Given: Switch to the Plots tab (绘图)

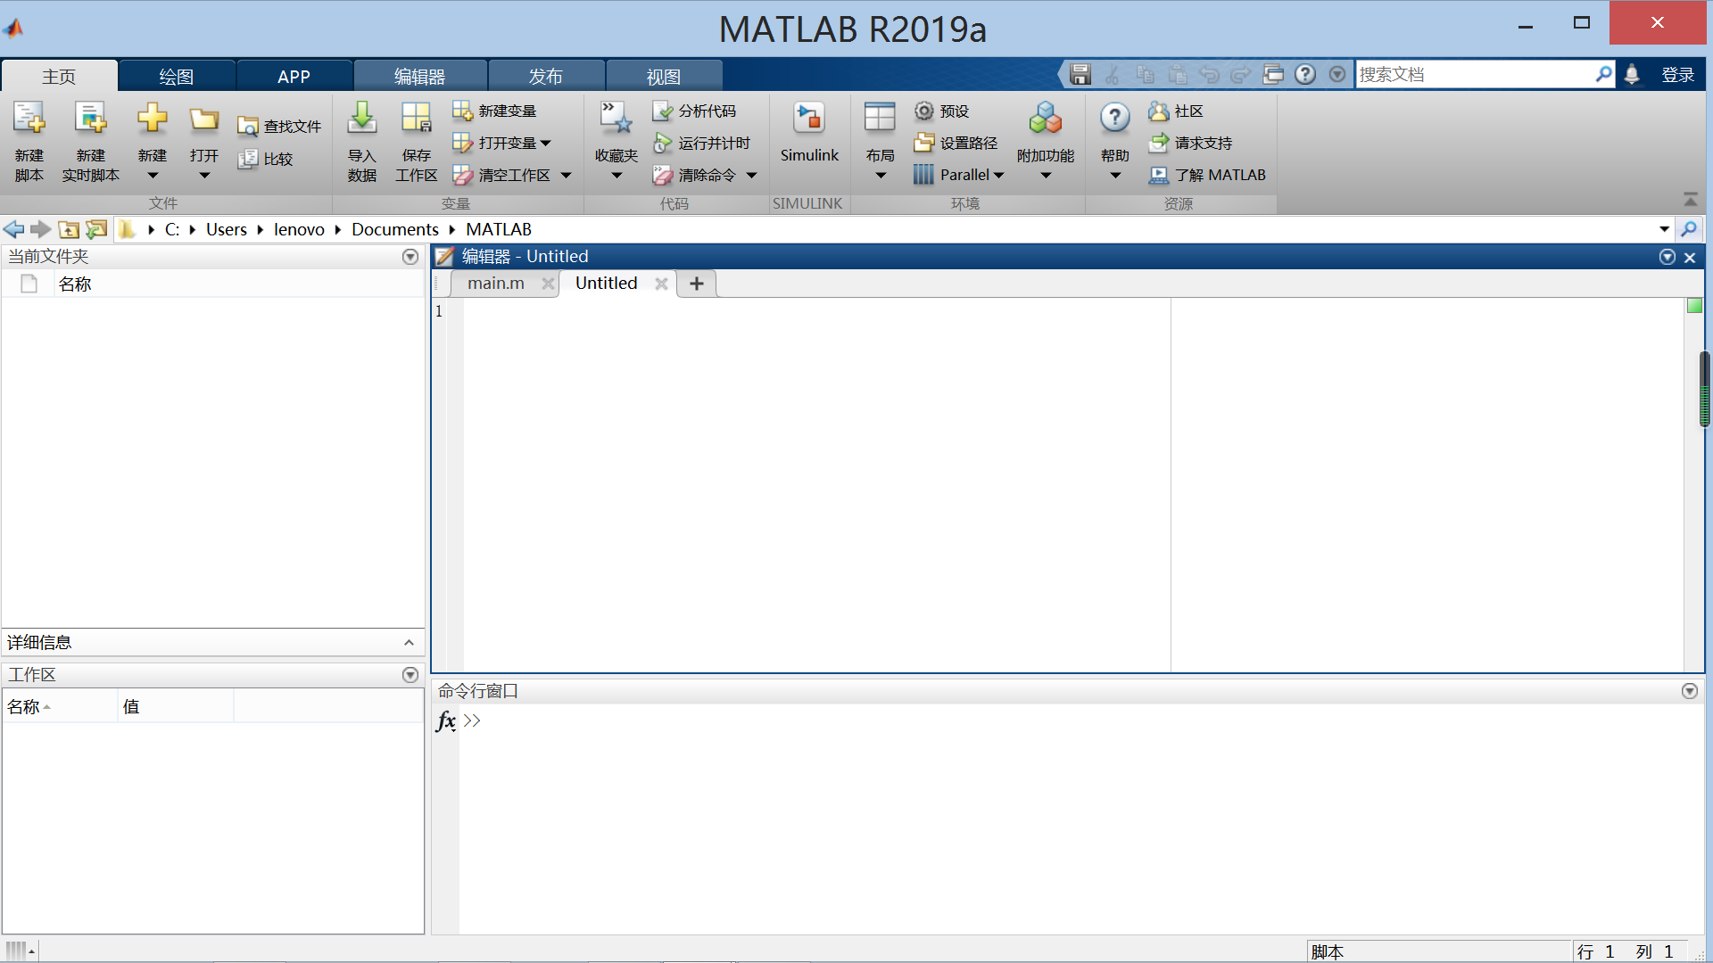Looking at the screenshot, I should pyautogui.click(x=176, y=76).
